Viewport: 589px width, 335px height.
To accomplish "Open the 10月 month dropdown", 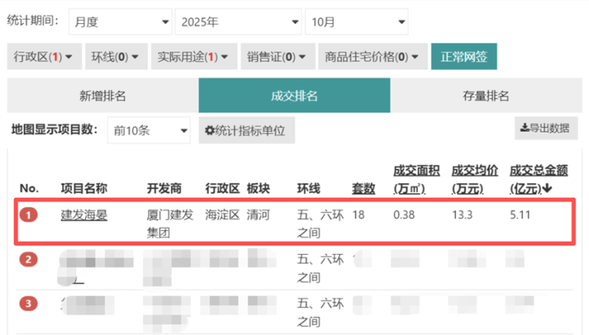I will [x=356, y=22].
